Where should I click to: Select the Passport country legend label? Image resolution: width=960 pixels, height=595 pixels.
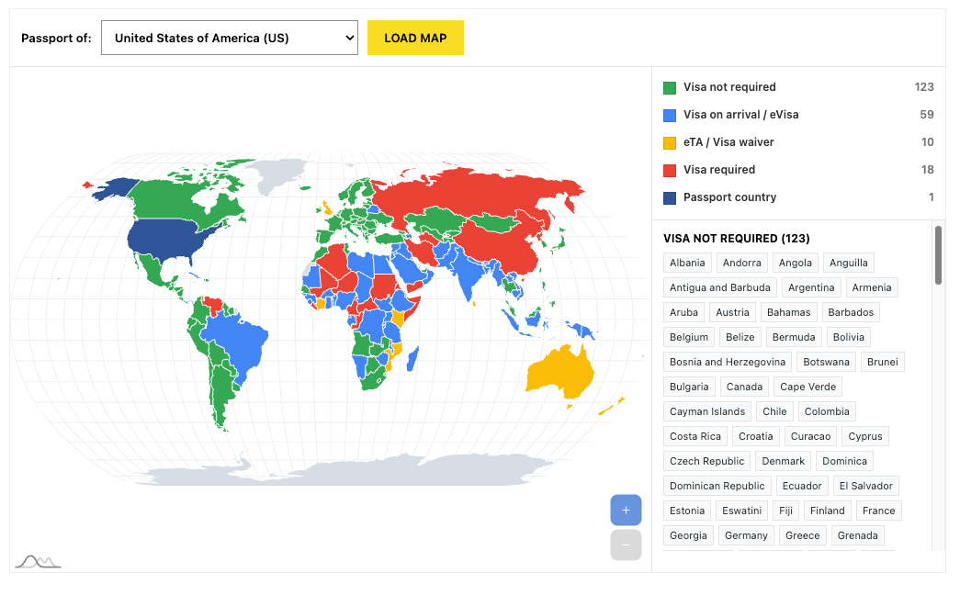coord(729,197)
